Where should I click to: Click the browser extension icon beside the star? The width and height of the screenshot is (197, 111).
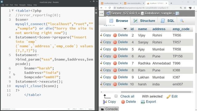pos(190,8)
